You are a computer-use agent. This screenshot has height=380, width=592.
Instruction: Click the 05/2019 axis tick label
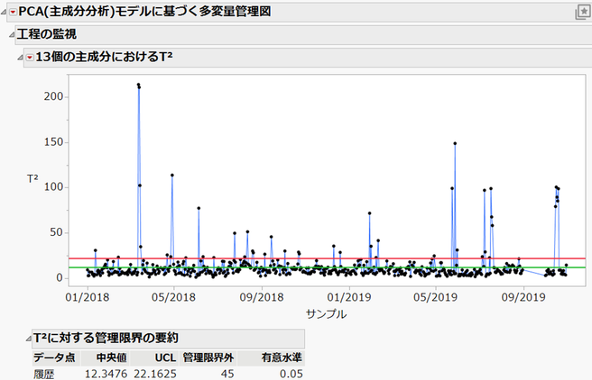(x=435, y=297)
